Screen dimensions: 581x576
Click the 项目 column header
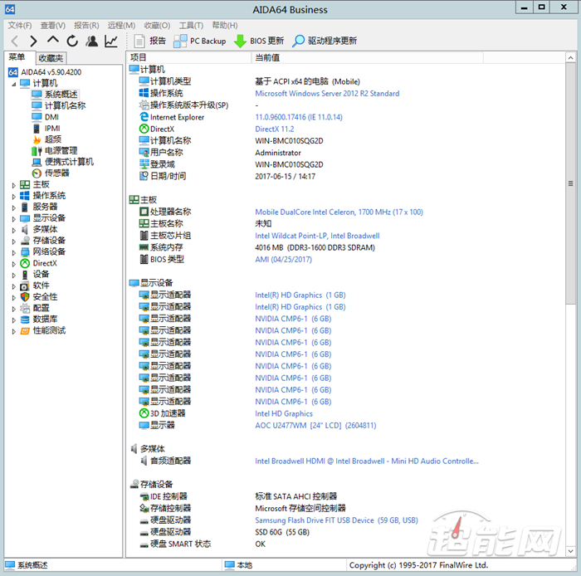189,57
